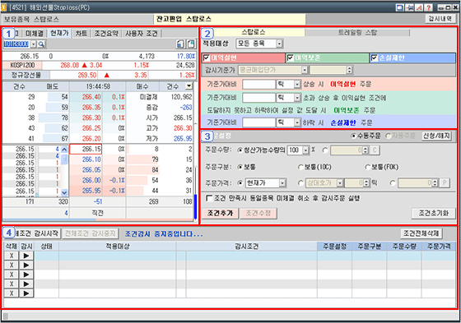Click the X delete button in fourth condition row
Image resolution: width=461 pixels, height=323 pixels.
(x=12, y=284)
